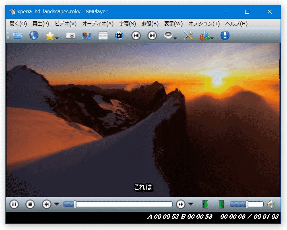Open the 字幕(S) subtitles menu
Viewport: 287px width, 230px height.
pos(127,24)
